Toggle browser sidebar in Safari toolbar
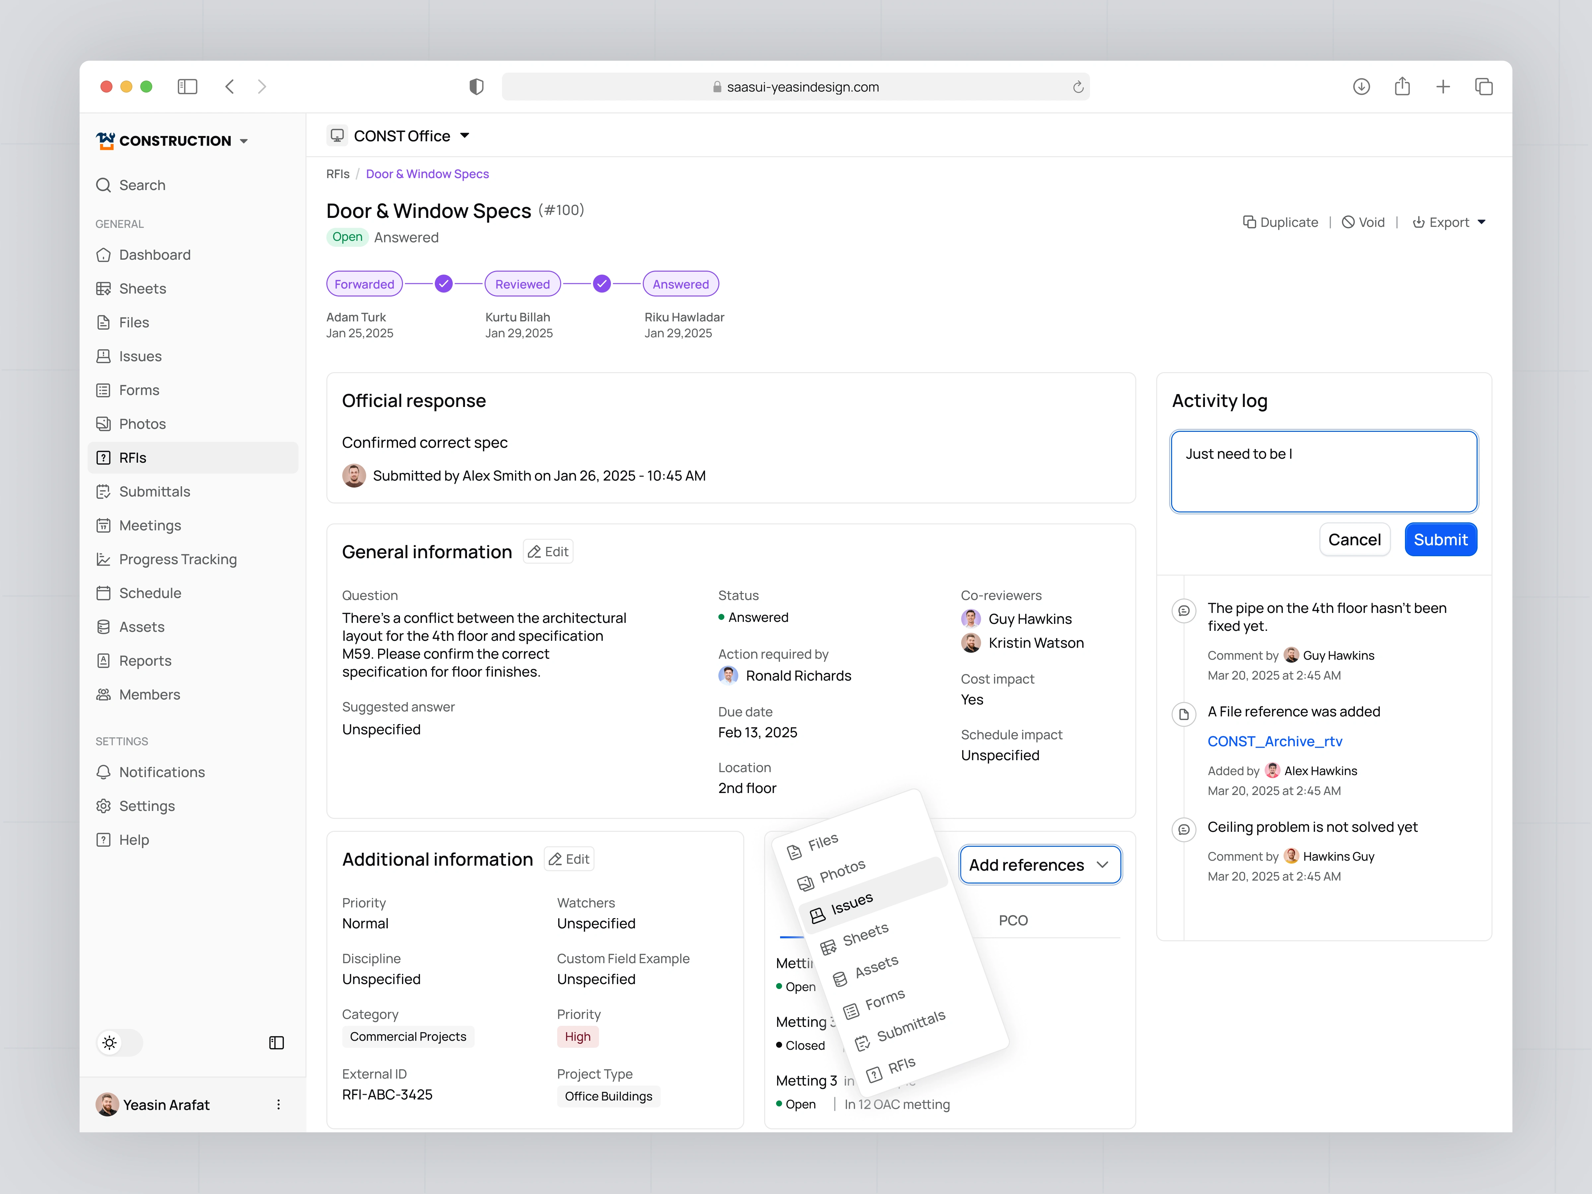 (187, 86)
